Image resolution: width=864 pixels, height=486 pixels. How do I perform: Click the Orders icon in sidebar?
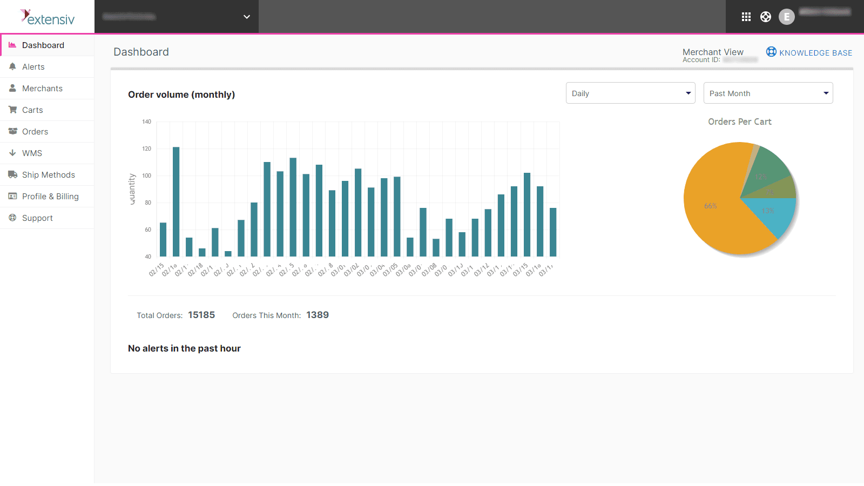pyautogui.click(x=12, y=131)
